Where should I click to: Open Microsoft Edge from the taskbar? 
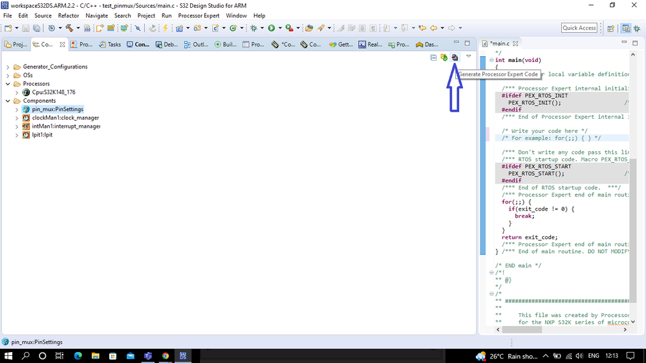[78, 356]
